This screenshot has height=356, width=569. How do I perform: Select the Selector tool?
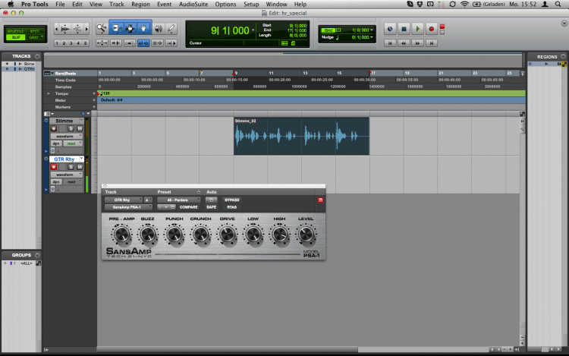coord(130,28)
